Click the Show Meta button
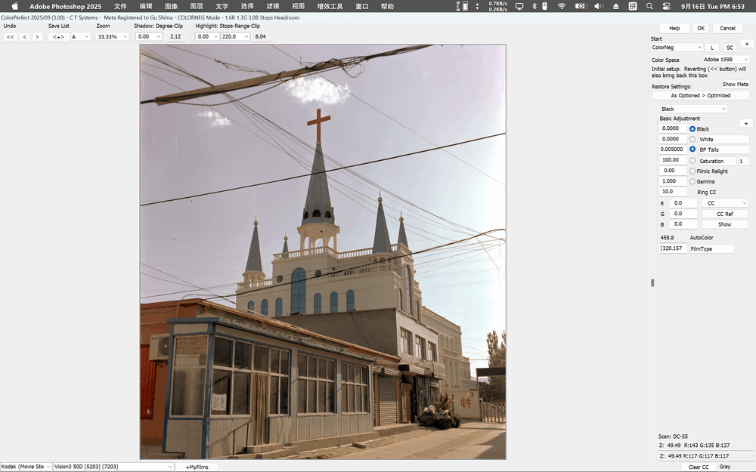This screenshot has width=756, height=472. pos(734,85)
